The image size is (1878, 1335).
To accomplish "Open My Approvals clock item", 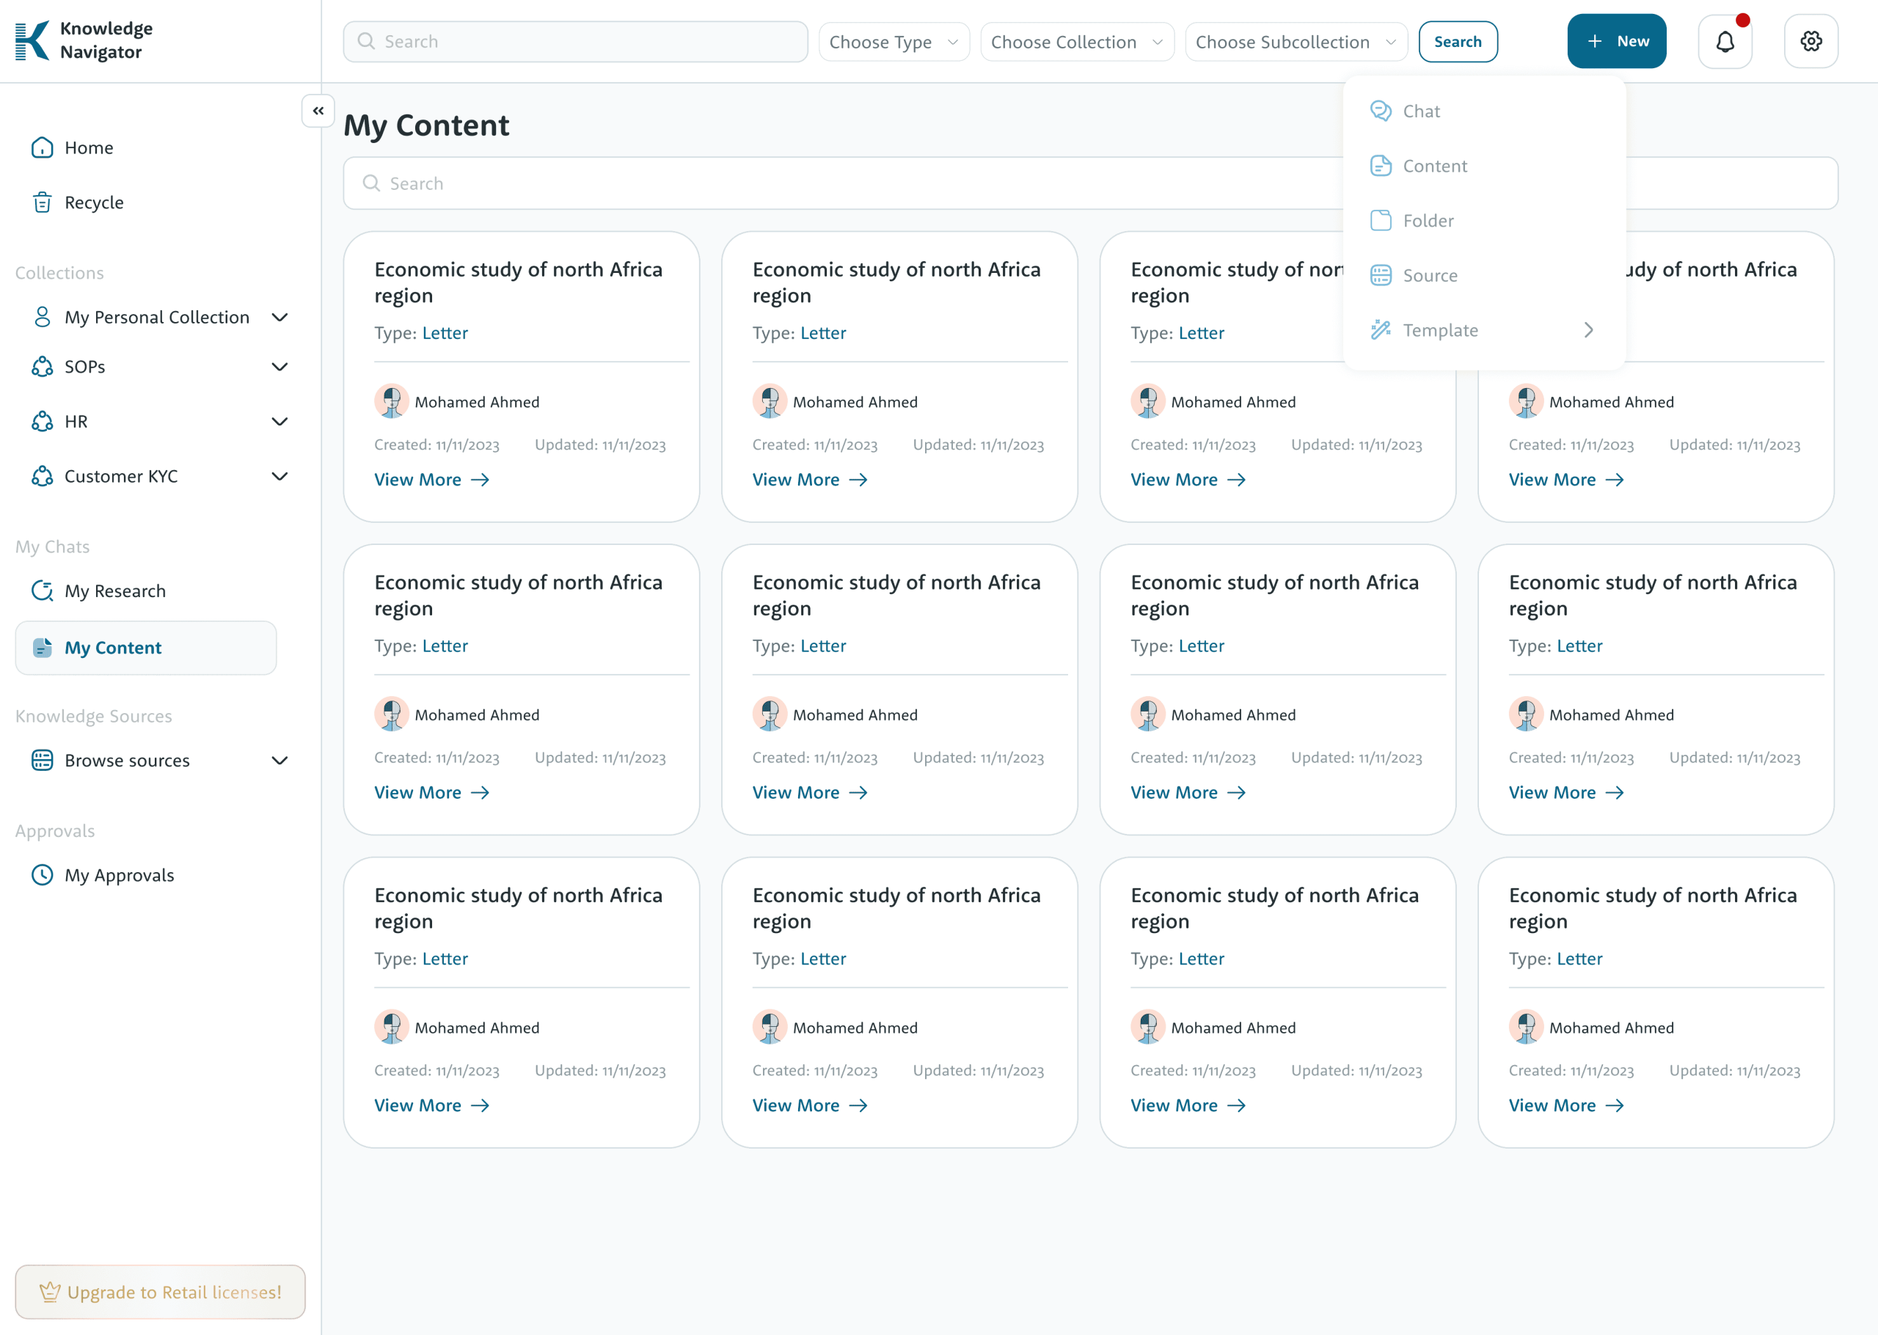I will coord(119,874).
